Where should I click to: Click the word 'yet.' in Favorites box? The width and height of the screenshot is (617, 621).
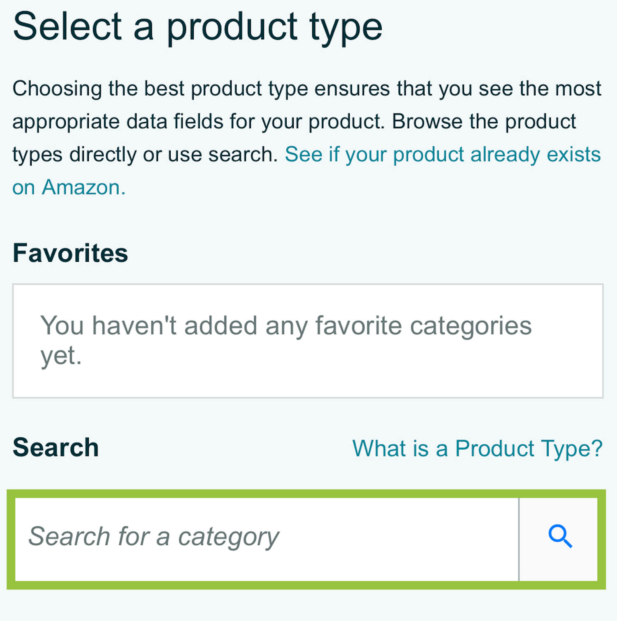(61, 356)
